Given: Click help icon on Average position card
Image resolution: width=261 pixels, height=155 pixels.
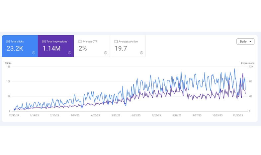Looking at the screenshot, I should pyautogui.click(x=141, y=53).
